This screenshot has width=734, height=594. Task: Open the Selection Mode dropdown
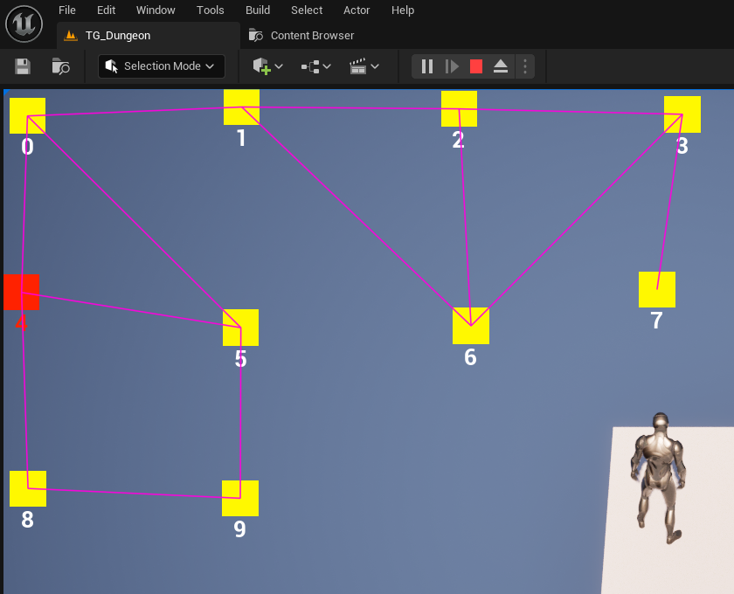[162, 66]
